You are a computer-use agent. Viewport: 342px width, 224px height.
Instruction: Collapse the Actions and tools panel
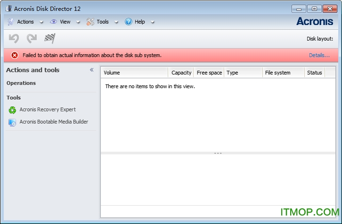[x=92, y=70]
